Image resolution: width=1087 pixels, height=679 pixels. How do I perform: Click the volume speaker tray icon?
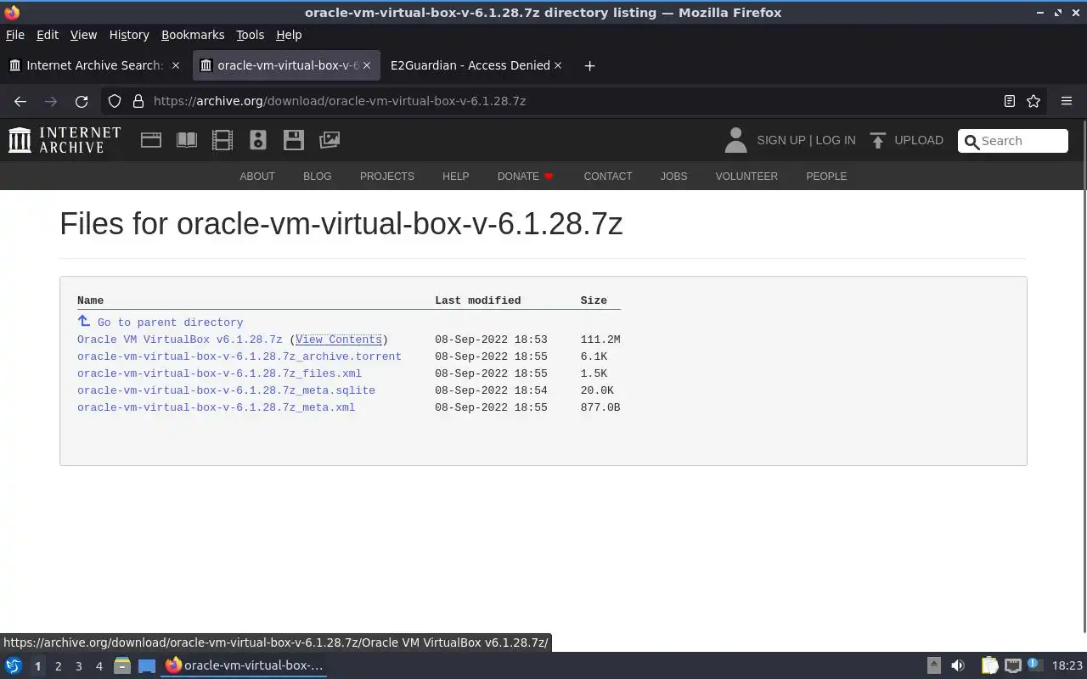point(958,665)
